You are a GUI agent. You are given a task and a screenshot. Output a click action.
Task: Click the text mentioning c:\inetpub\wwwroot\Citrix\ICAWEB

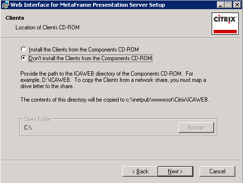pos(115,100)
